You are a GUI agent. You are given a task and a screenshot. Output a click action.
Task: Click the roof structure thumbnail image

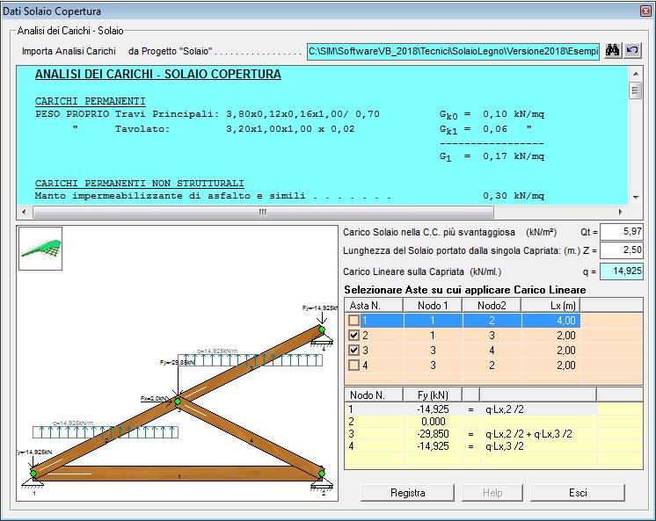coord(40,249)
